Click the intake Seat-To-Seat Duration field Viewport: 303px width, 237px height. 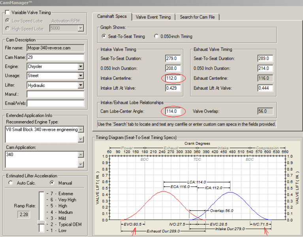pos(173,58)
